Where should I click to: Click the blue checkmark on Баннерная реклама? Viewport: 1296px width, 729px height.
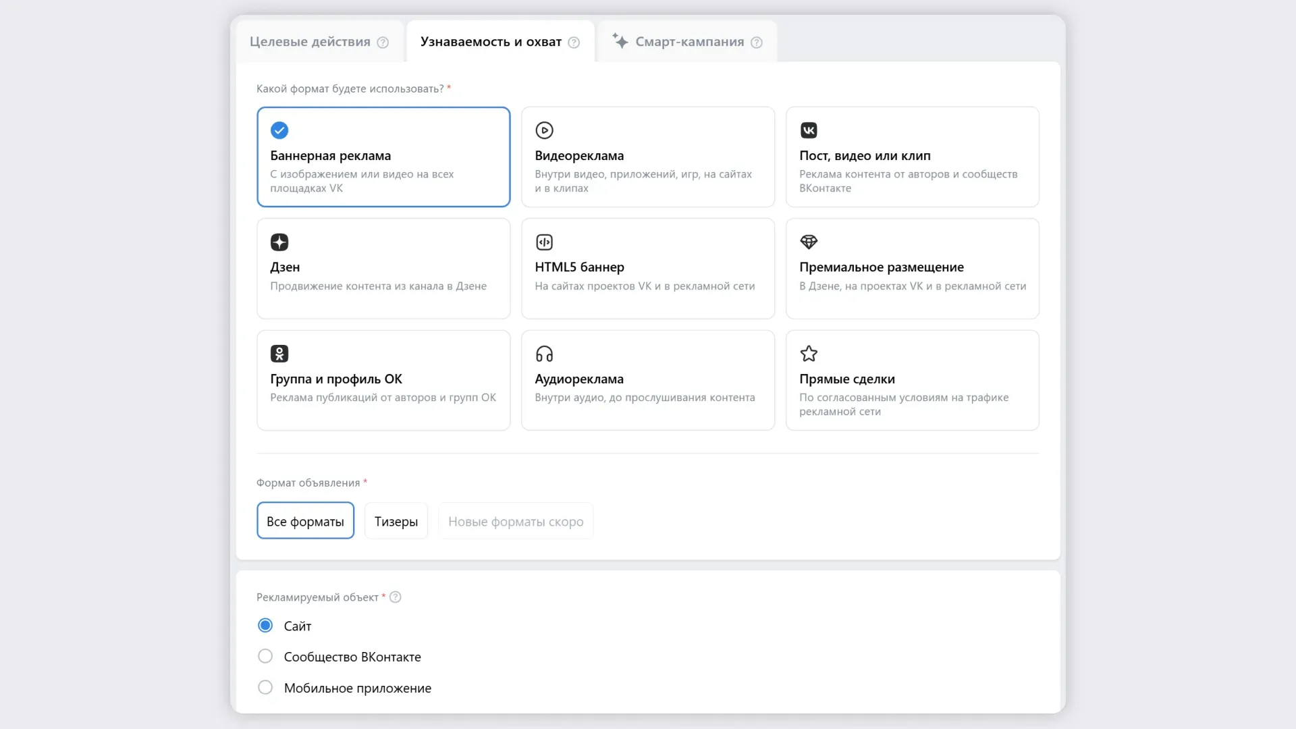[x=279, y=130]
